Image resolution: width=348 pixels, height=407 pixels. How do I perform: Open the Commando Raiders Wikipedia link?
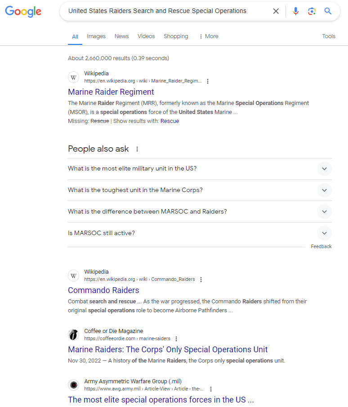tap(103, 290)
